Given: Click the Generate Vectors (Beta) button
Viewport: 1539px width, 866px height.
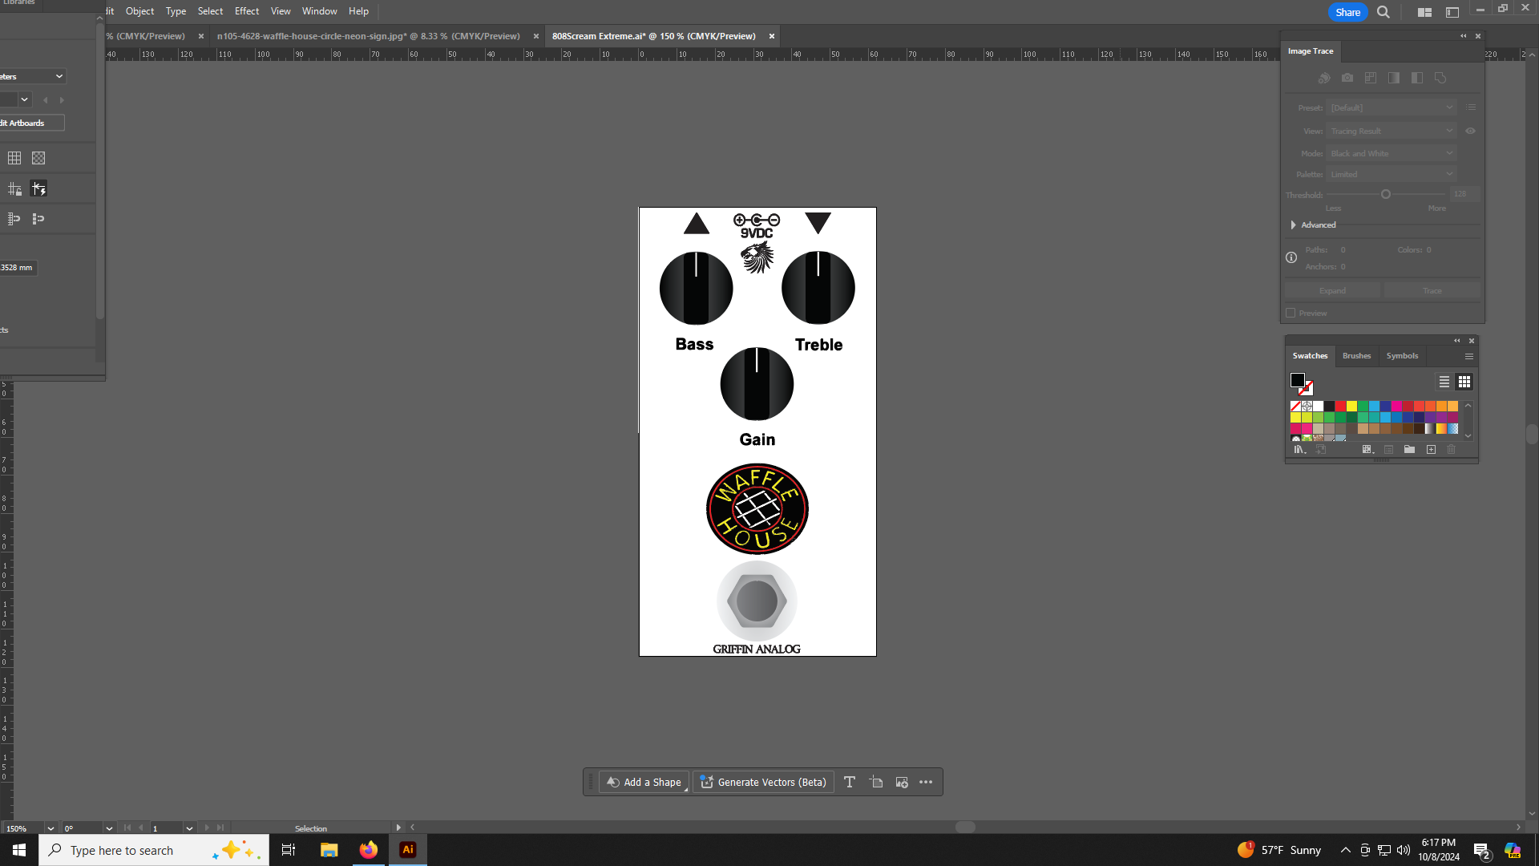Looking at the screenshot, I should pos(763,782).
